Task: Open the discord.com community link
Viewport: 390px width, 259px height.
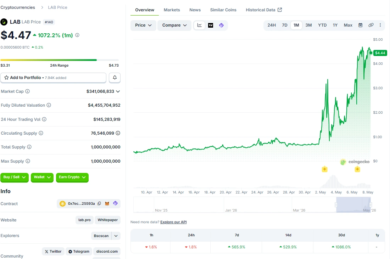Action: click(x=107, y=252)
